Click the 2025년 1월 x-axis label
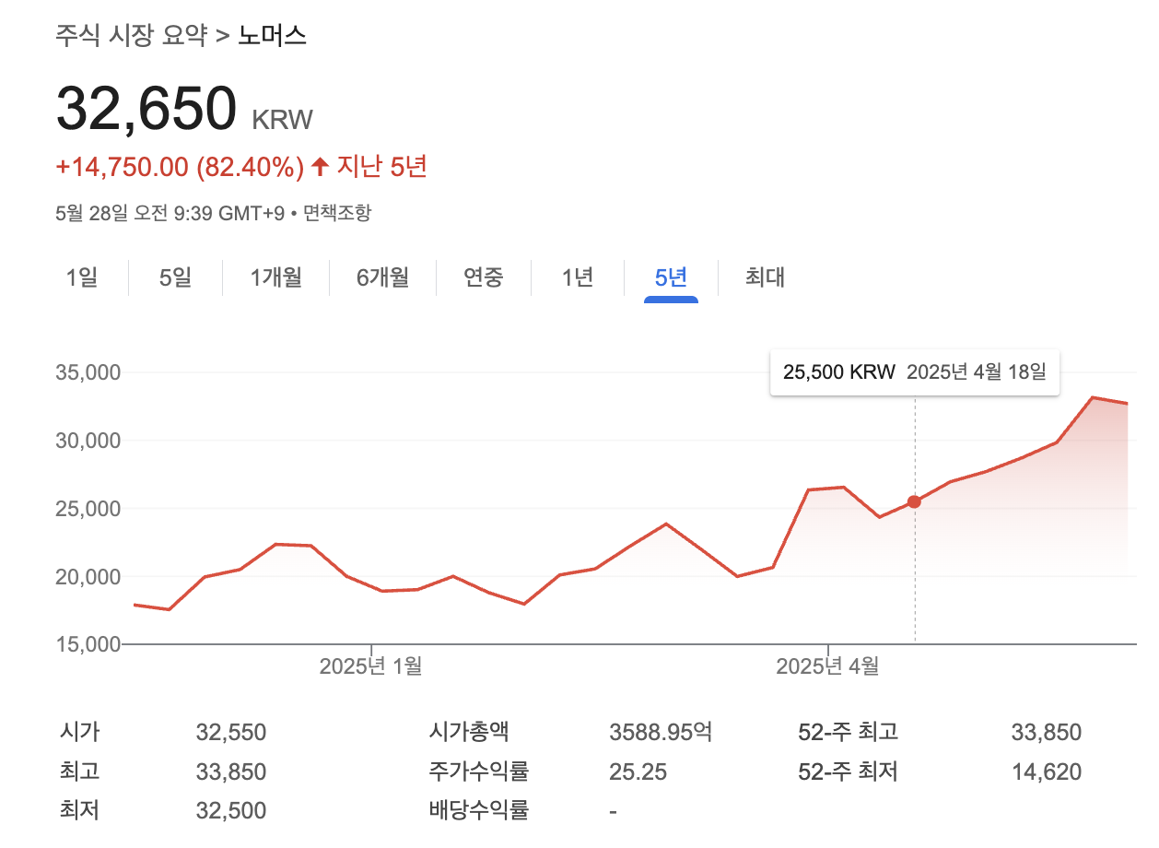This screenshot has height=848, width=1159. pyautogui.click(x=370, y=665)
